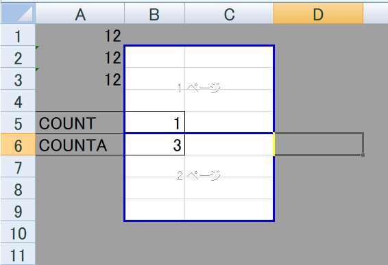
Task: Click the fill handle of cell D6
Action: click(363, 155)
